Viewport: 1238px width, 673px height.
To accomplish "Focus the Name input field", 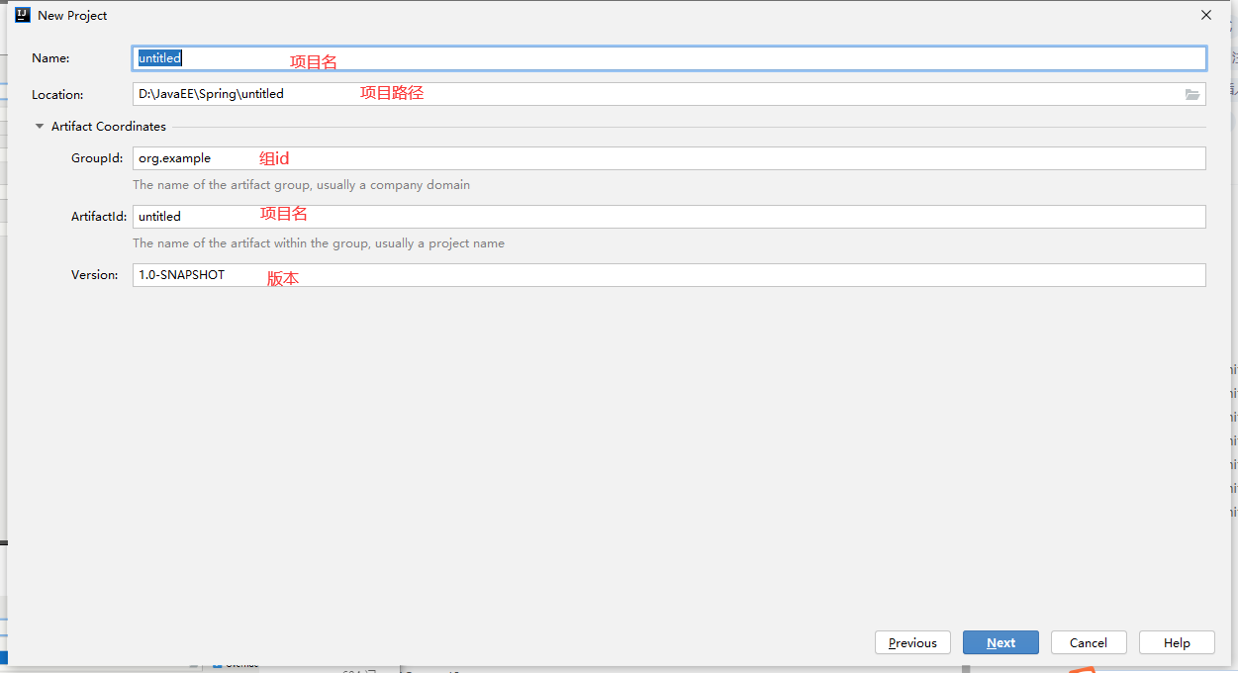I will (x=669, y=58).
